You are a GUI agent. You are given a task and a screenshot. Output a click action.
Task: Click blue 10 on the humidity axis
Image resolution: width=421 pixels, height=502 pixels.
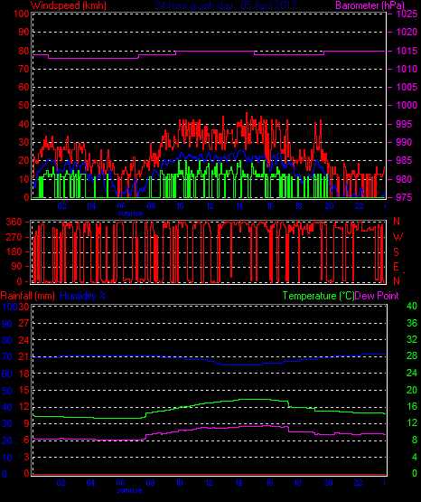pyautogui.click(x=7, y=458)
